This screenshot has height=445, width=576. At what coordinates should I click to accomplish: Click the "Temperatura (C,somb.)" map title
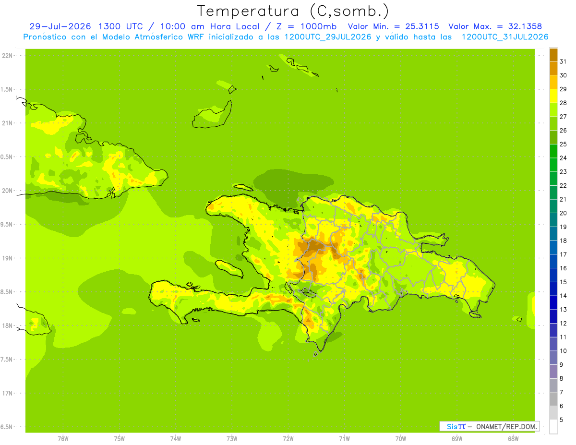click(x=293, y=11)
